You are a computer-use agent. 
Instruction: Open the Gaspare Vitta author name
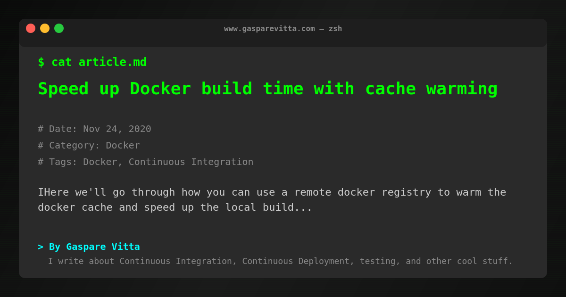(x=103, y=247)
